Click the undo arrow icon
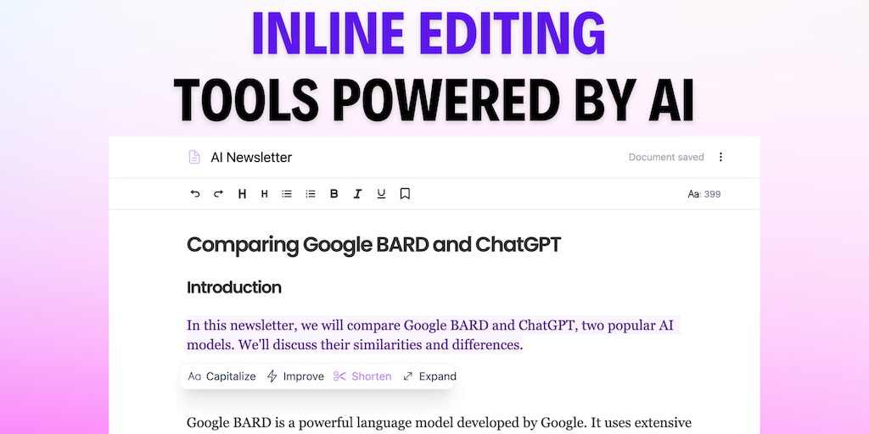Screen dimensions: 869x434 195,194
